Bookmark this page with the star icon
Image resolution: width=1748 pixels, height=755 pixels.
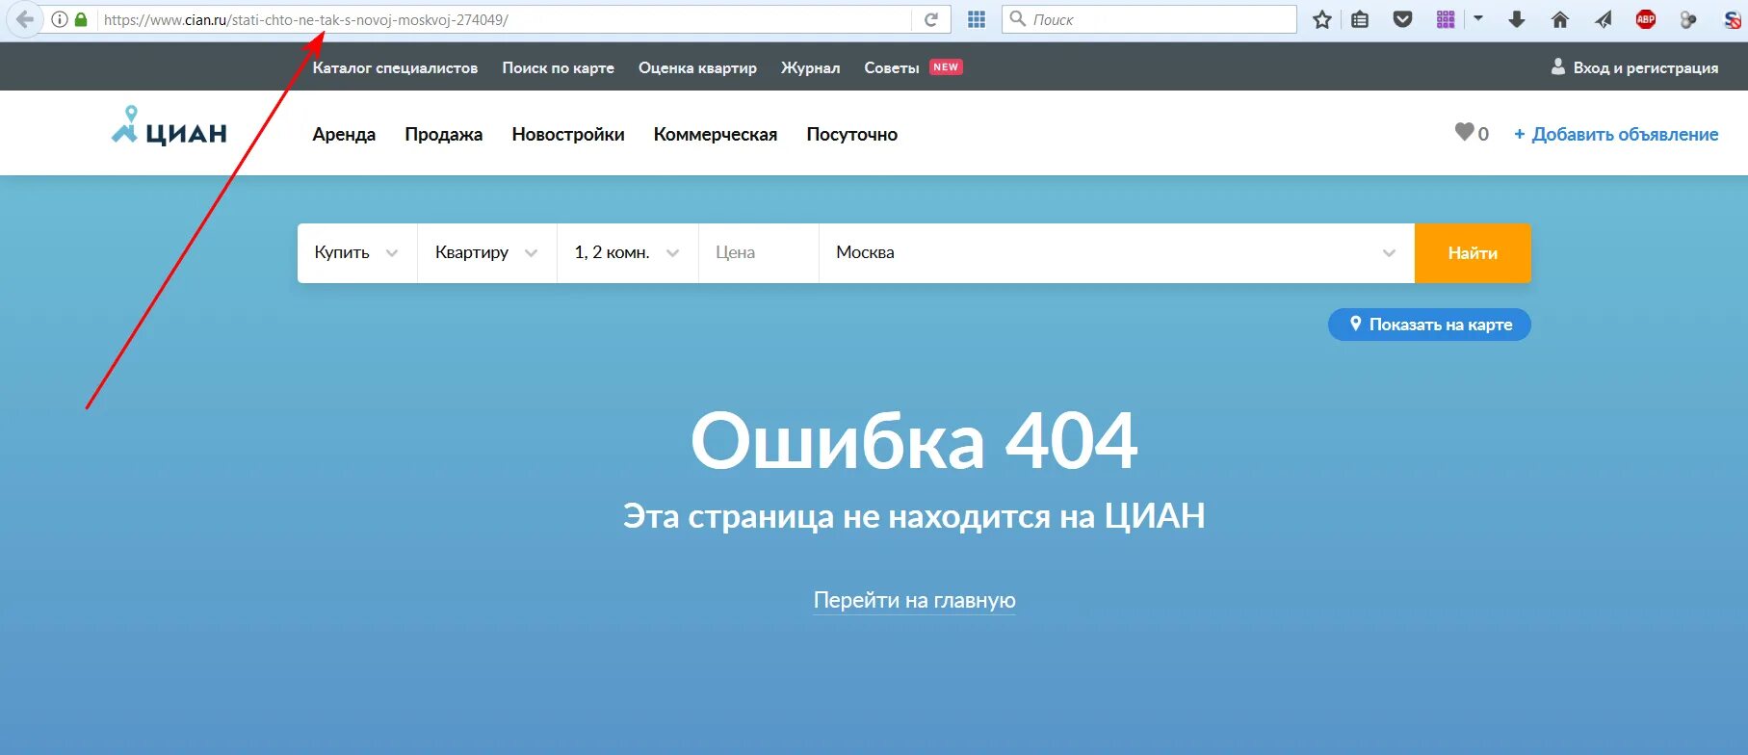[1322, 19]
